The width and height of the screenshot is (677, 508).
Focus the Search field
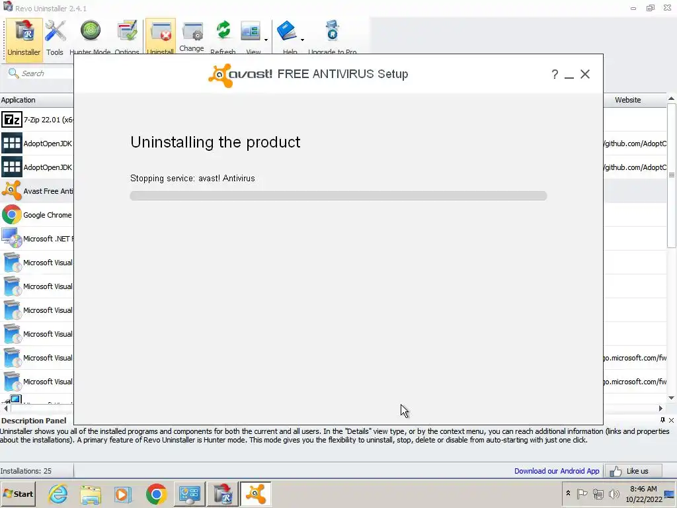[41, 73]
